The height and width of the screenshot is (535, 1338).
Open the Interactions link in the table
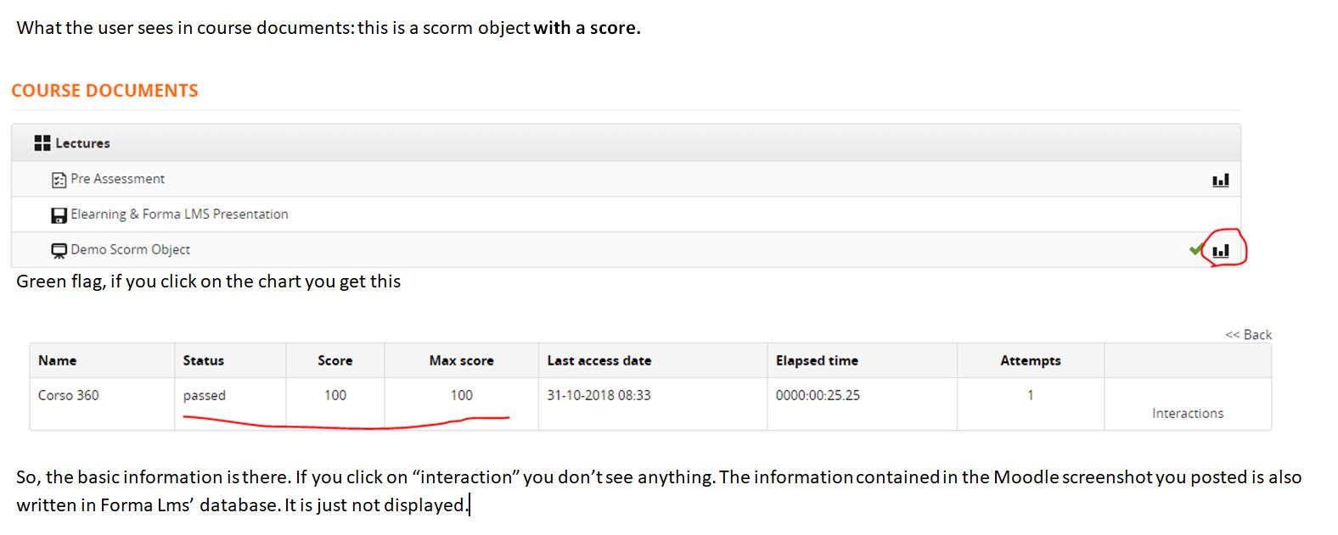[x=1187, y=413]
